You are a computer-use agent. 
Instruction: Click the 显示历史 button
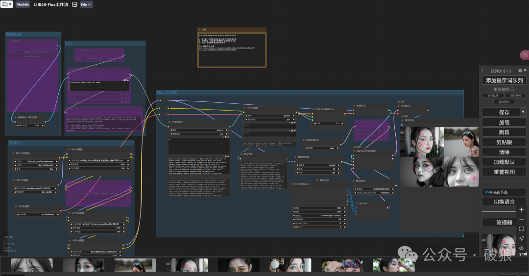pos(504,101)
